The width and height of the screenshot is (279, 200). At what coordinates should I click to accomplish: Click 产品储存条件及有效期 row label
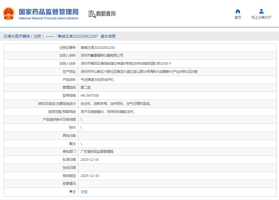pos(59,119)
